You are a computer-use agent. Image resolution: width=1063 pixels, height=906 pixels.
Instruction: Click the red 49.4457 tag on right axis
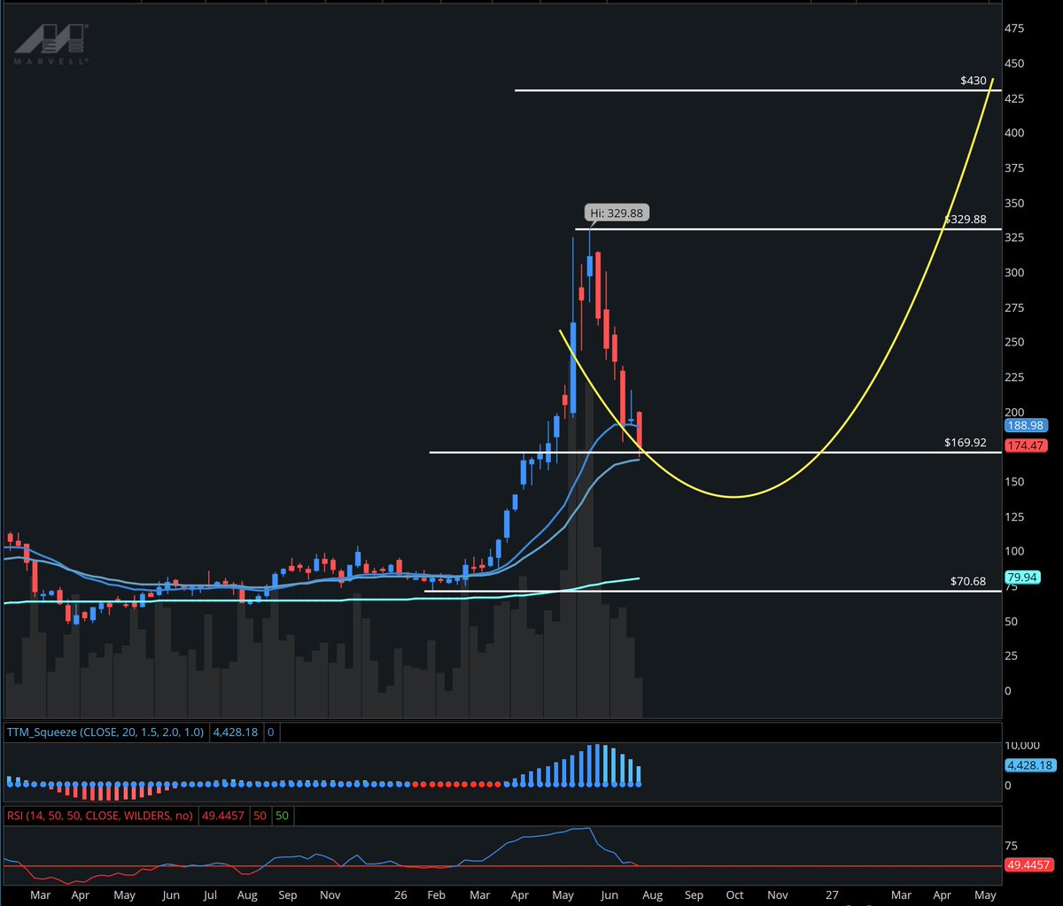[1028, 866]
